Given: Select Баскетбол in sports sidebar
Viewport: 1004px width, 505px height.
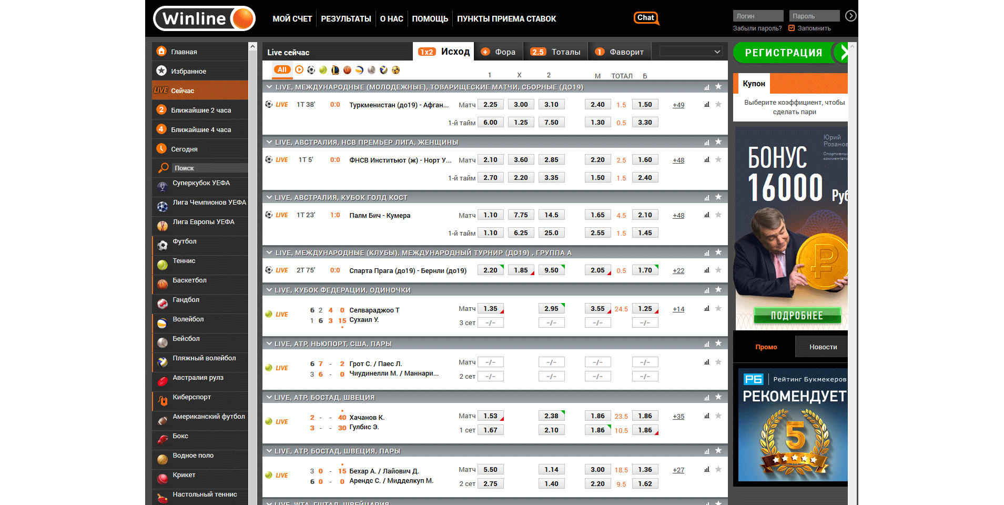Looking at the screenshot, I should (200, 284).
